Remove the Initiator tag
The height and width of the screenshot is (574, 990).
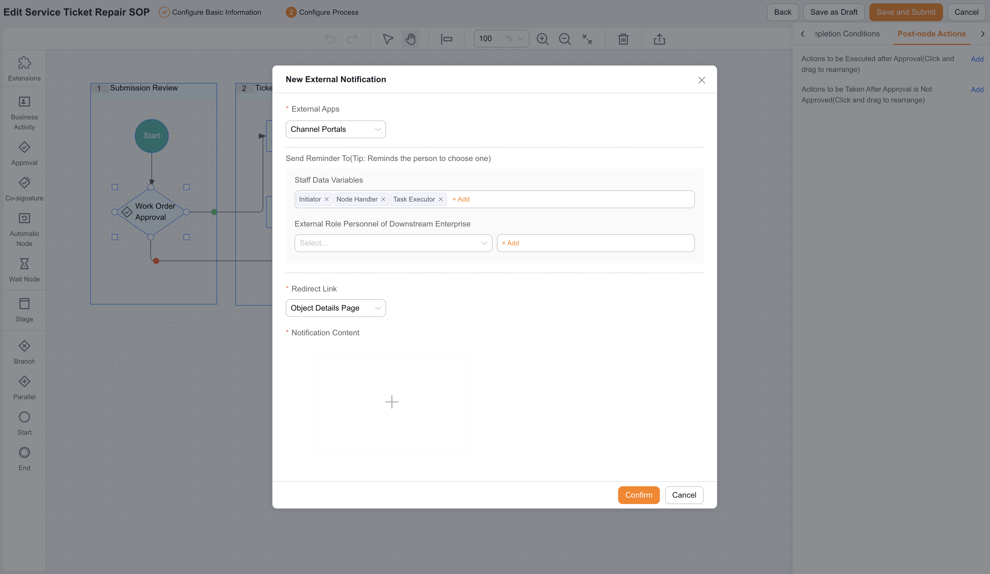point(327,199)
